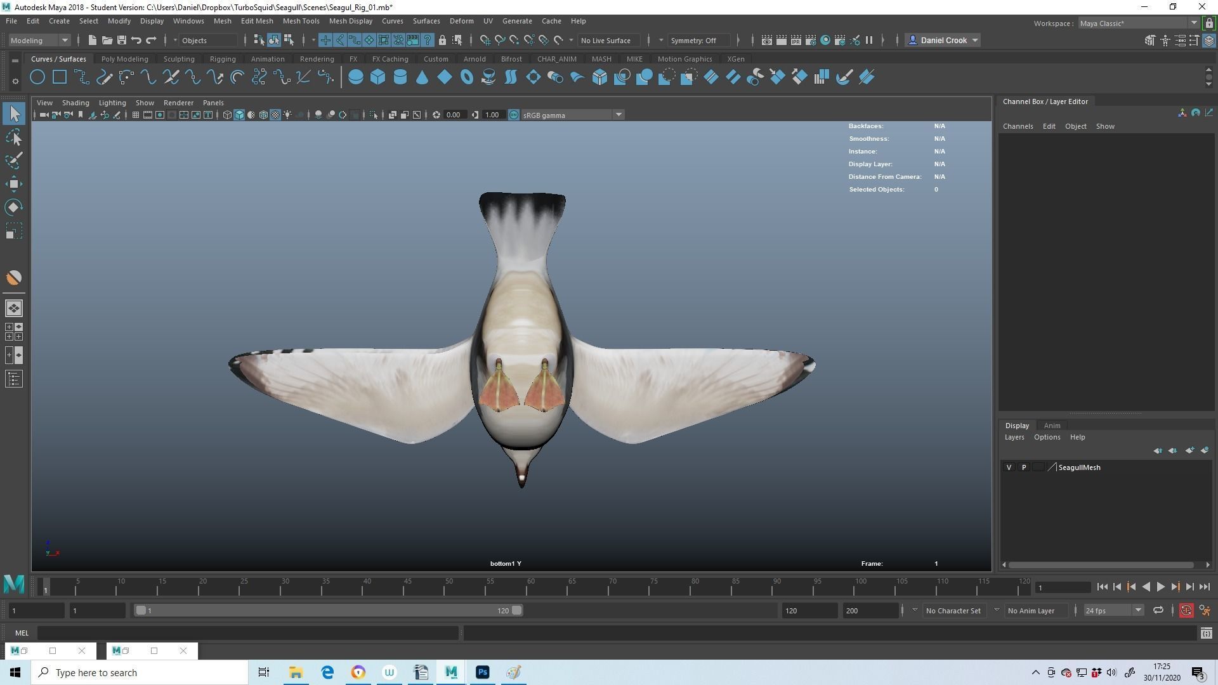Toggle Auto Keyframe icon
The height and width of the screenshot is (685, 1218).
point(1186,611)
